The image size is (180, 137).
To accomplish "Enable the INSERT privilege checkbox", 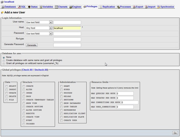I will [7, 89].
